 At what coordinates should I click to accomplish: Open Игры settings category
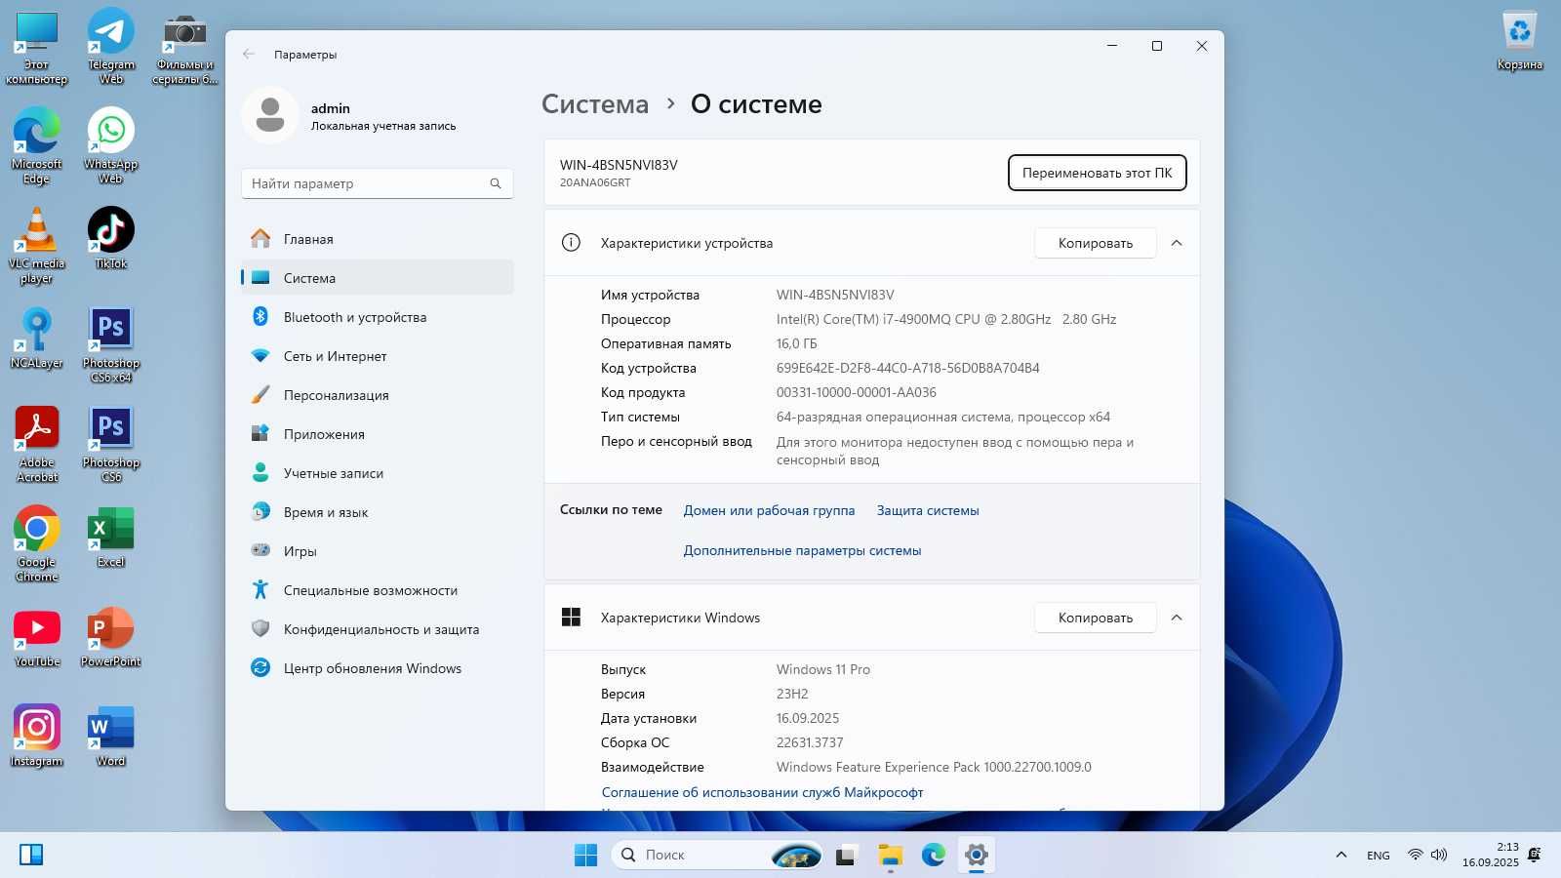(x=377, y=551)
